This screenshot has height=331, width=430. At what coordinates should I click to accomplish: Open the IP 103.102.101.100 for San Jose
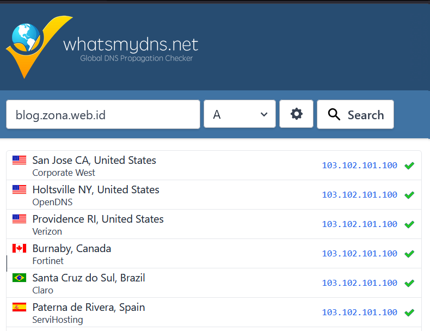pos(360,165)
